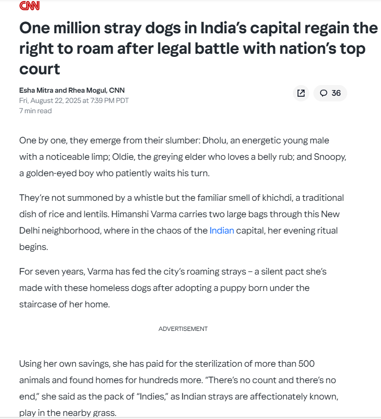Open the share article icon
Image resolution: width=381 pixels, height=419 pixels.
301,93
